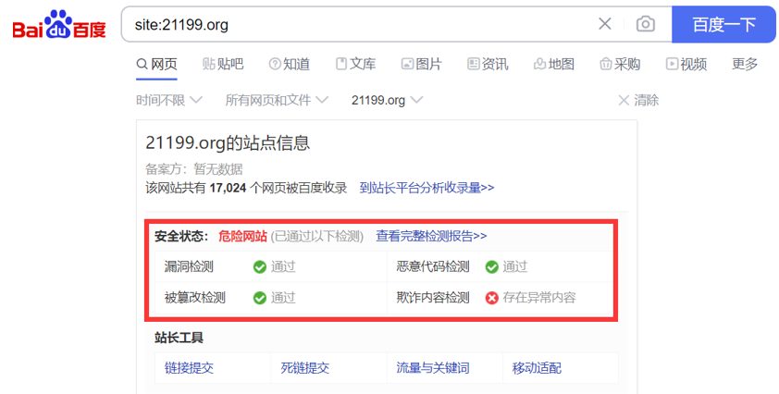Open the 流量与关键词 tool link
The image size is (779, 394).
click(433, 368)
